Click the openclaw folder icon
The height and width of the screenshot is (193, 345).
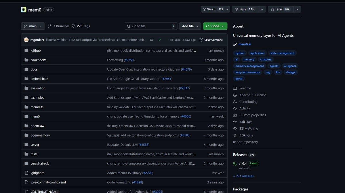(26, 126)
